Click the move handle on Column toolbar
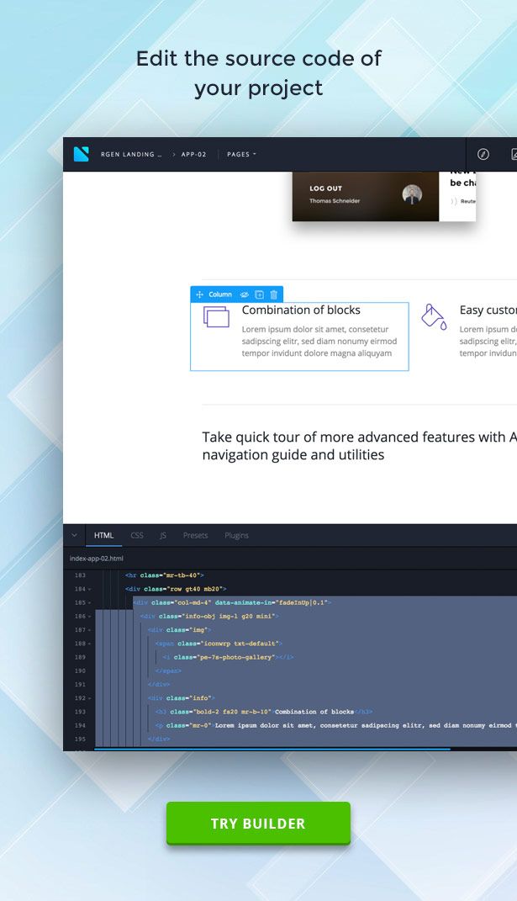Screen dimensions: 517x901 tap(200, 294)
